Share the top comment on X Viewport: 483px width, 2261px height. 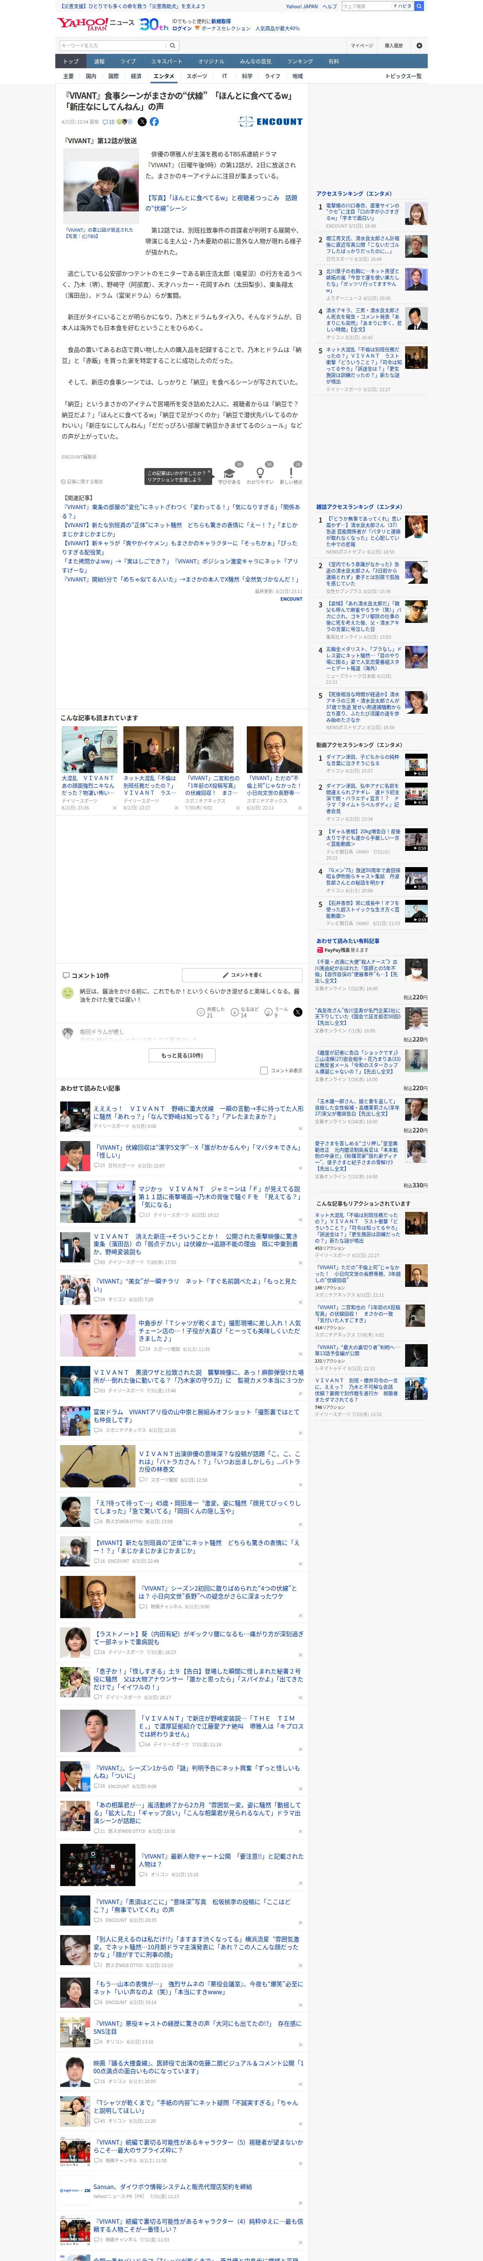[x=298, y=1012]
